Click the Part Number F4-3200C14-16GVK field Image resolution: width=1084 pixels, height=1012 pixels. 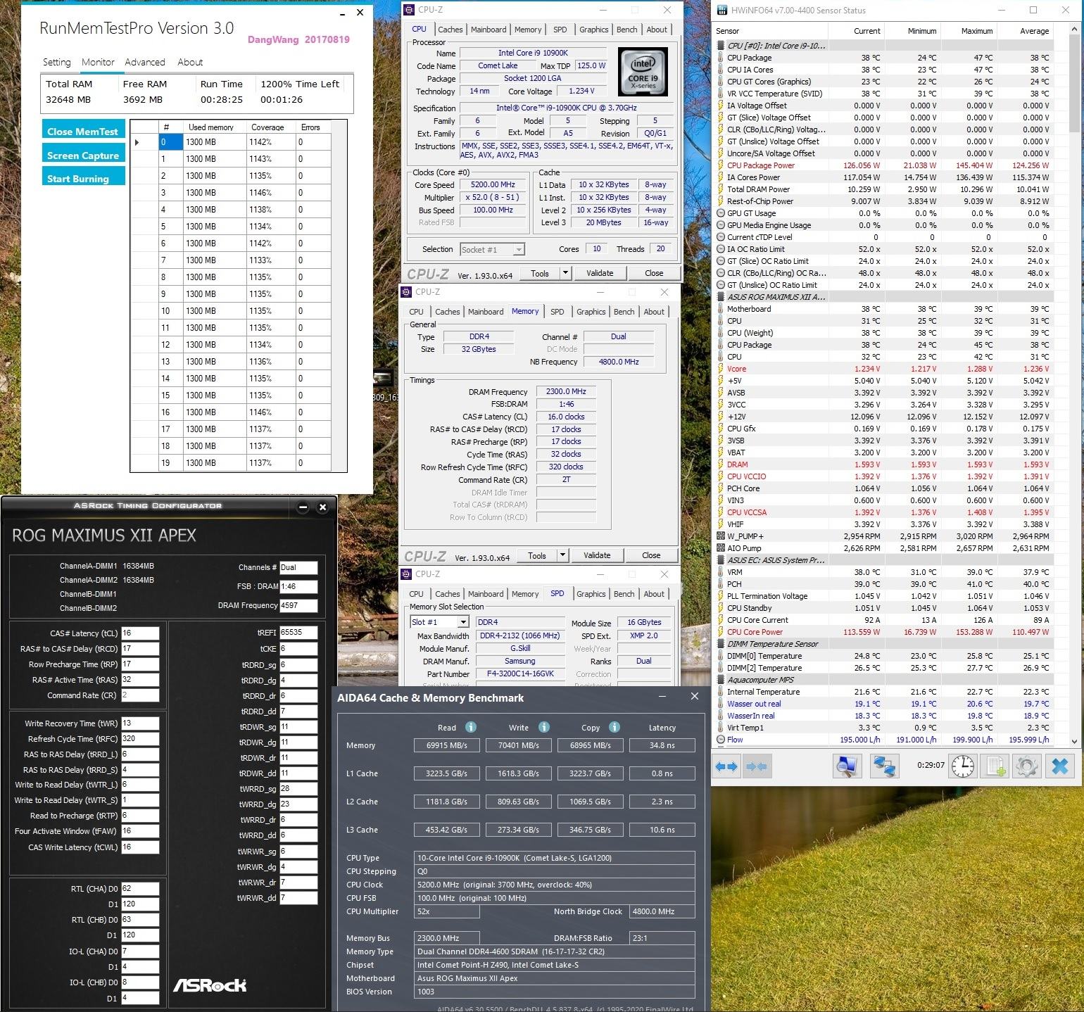tap(520, 673)
